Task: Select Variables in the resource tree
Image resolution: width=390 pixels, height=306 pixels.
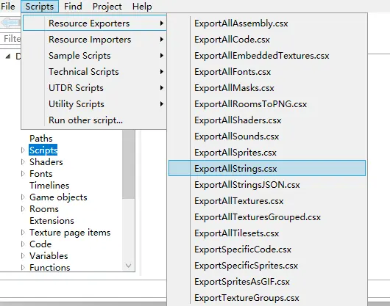Action: coord(49,256)
